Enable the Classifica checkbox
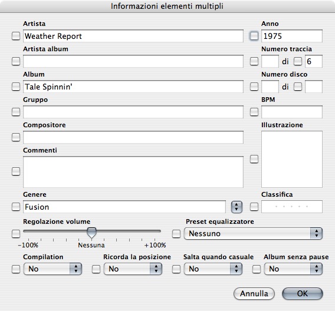Viewport: 335px width, 311px height. point(254,207)
